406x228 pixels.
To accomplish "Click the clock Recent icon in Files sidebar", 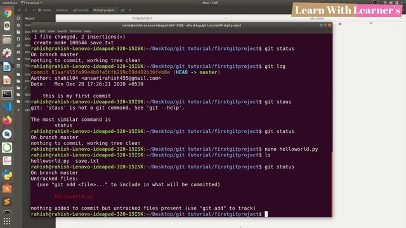I will (x=18, y=18).
